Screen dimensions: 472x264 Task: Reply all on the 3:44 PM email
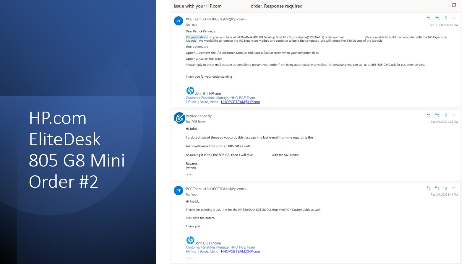point(437,188)
